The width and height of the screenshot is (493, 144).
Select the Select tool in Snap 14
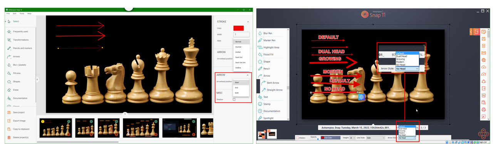click(x=14, y=22)
